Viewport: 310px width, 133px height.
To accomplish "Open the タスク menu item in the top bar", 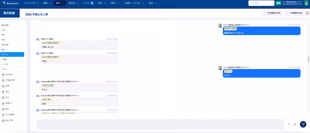I will coord(87,3).
